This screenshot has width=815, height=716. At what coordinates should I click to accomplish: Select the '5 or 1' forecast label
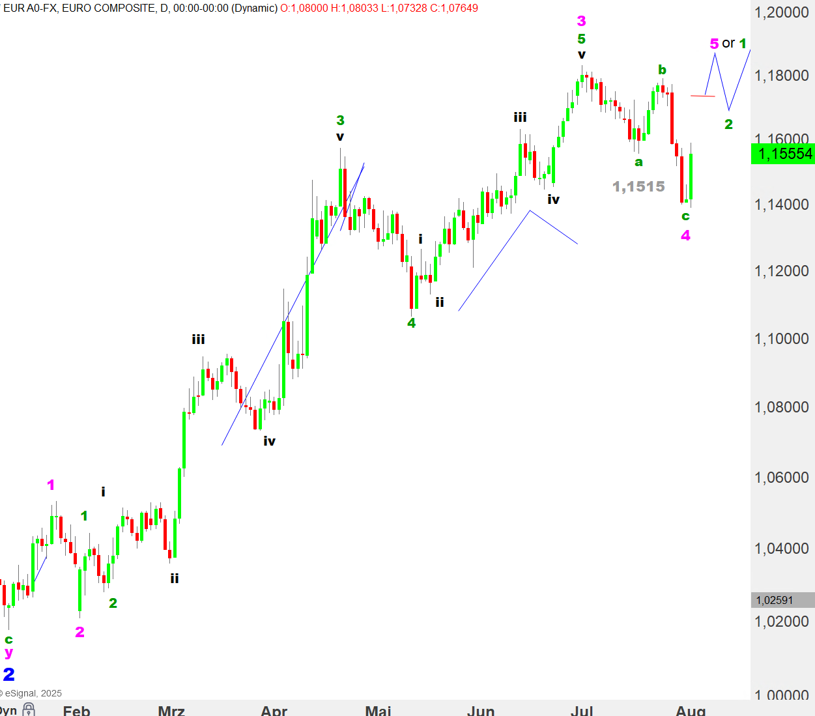point(728,44)
